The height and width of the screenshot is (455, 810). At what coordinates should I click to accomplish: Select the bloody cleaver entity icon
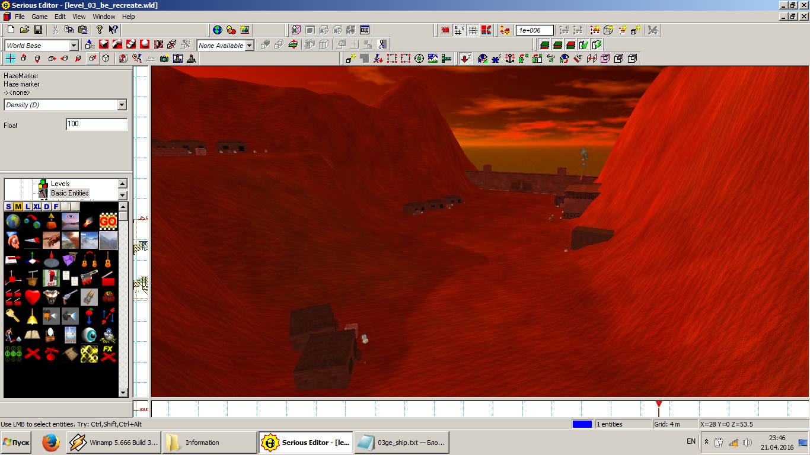coord(89,278)
